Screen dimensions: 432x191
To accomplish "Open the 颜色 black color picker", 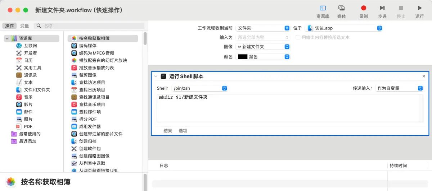I will (263, 57).
